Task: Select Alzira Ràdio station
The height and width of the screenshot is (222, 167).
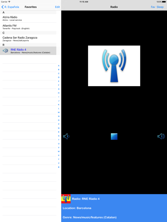Action: point(28,18)
